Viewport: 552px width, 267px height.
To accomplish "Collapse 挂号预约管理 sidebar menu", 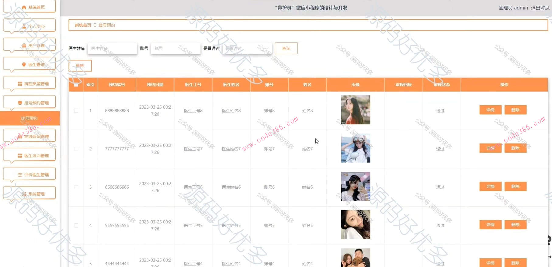I will click(x=30, y=103).
